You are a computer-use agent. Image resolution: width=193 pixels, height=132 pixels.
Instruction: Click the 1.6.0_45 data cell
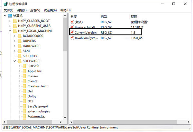coord(137,38)
